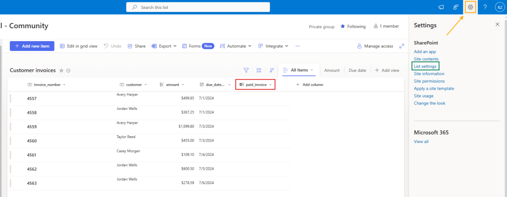
Task: Click the 1 member link
Action: (x=386, y=27)
